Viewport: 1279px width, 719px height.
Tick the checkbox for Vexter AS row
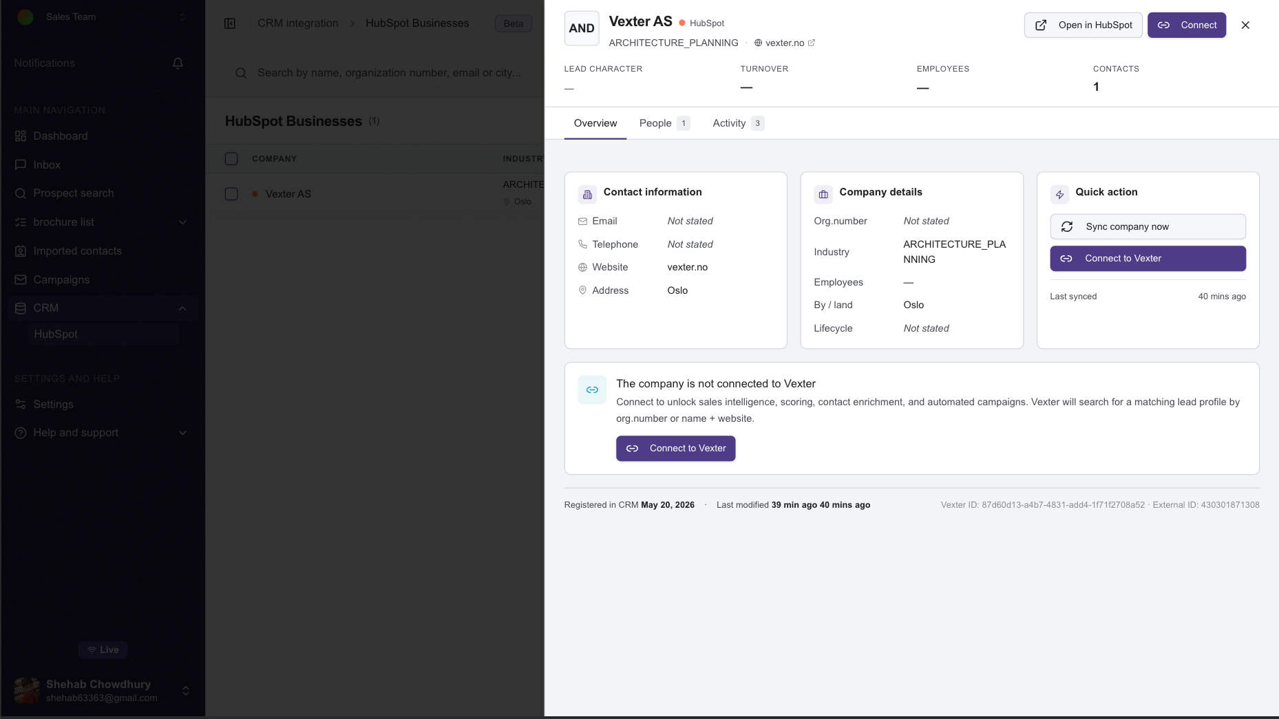231,194
